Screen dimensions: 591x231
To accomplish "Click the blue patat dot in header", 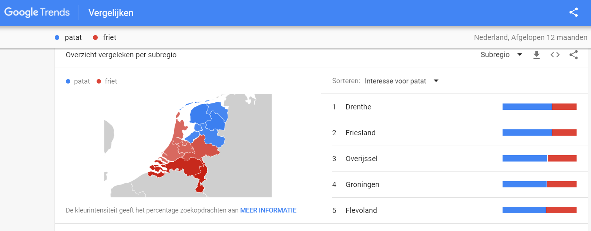I will click(x=57, y=37).
